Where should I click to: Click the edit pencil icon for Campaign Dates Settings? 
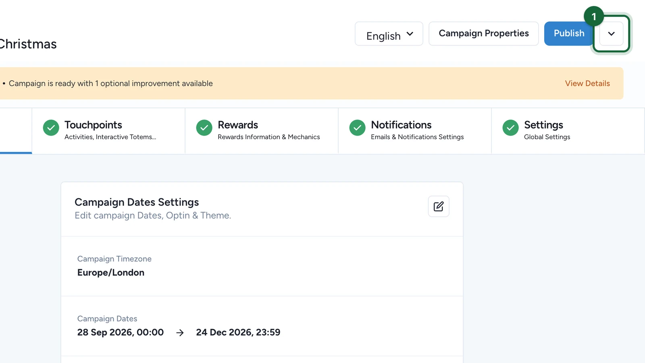coord(439,207)
